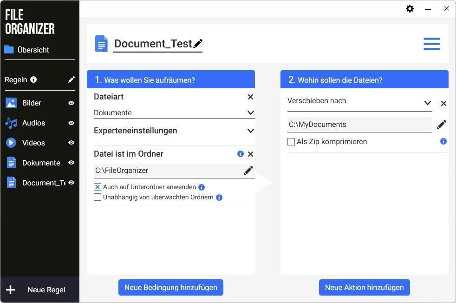
Task: Remove the Dateiart condition
Action: click(250, 97)
